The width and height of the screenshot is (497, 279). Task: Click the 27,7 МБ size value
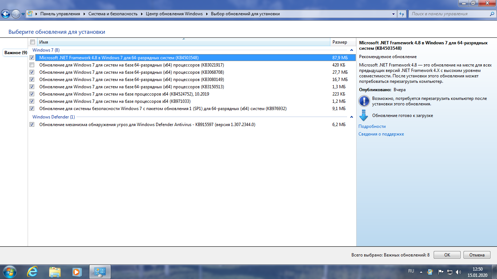click(340, 72)
